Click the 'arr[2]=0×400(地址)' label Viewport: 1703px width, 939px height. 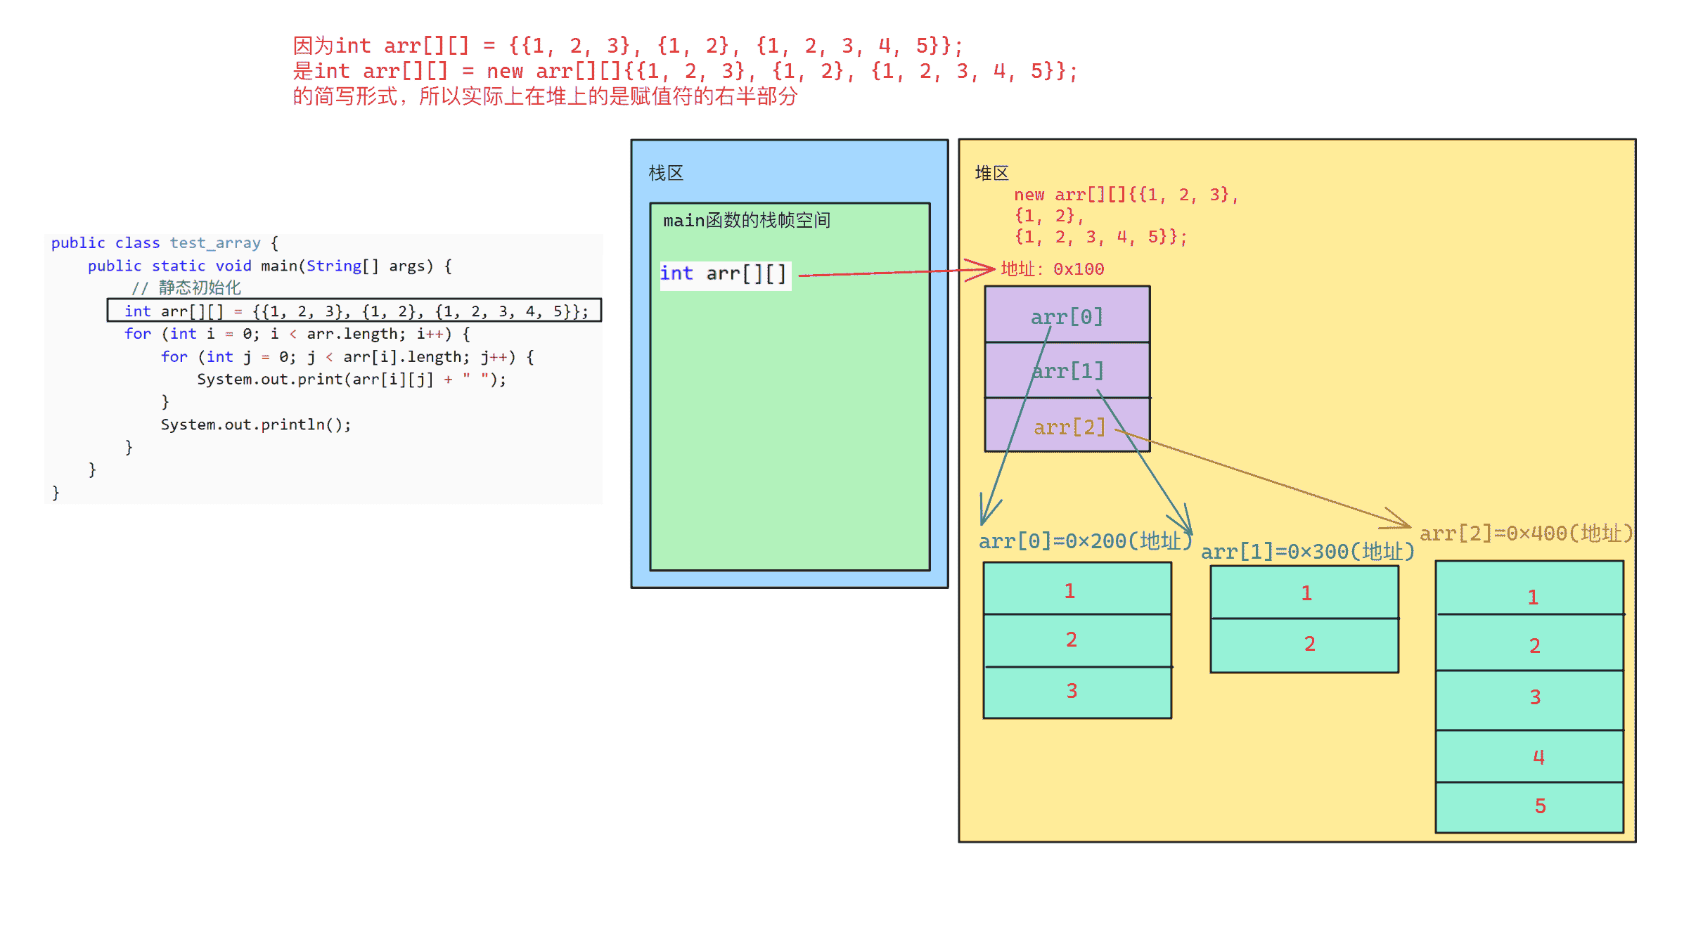[1527, 533]
